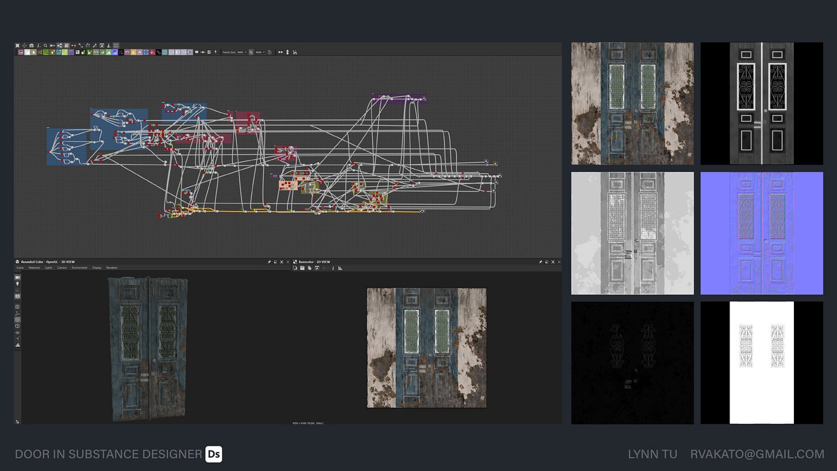Click the info 'i' icon in 2D view toolbar
This screenshot has width=837, height=471.
tap(333, 268)
